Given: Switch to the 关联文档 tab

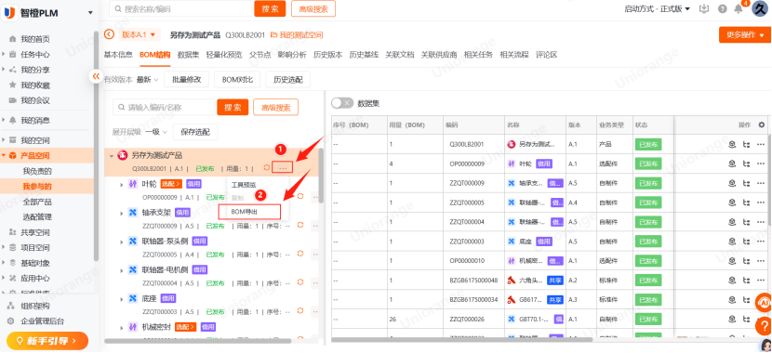Looking at the screenshot, I should 399,55.
